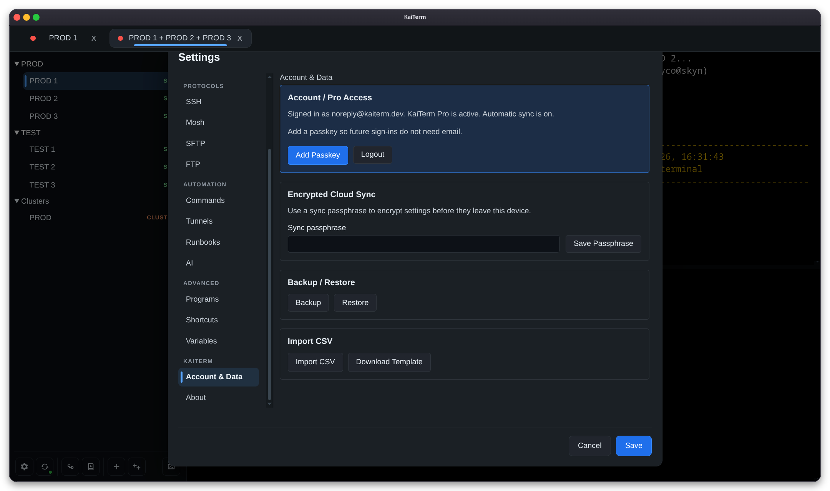Select PROD 2 in the host tree
Image resolution: width=830 pixels, height=491 pixels.
95,98
